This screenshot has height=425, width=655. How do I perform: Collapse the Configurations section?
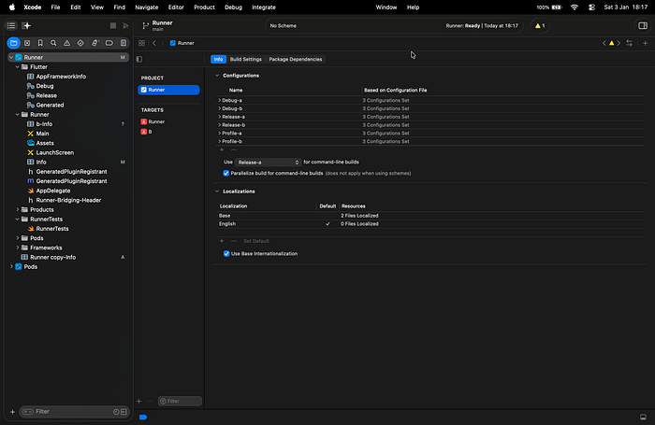tap(217, 76)
